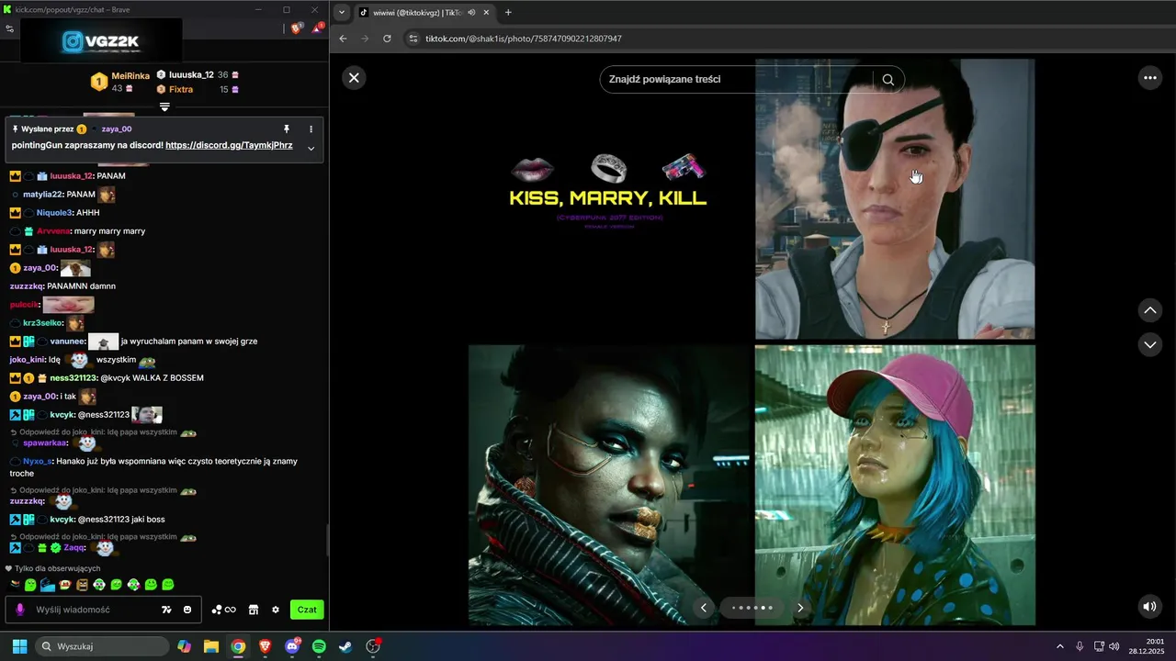The height and width of the screenshot is (661, 1176).
Task: Mute the tab via its speaker icon
Action: [471, 12]
